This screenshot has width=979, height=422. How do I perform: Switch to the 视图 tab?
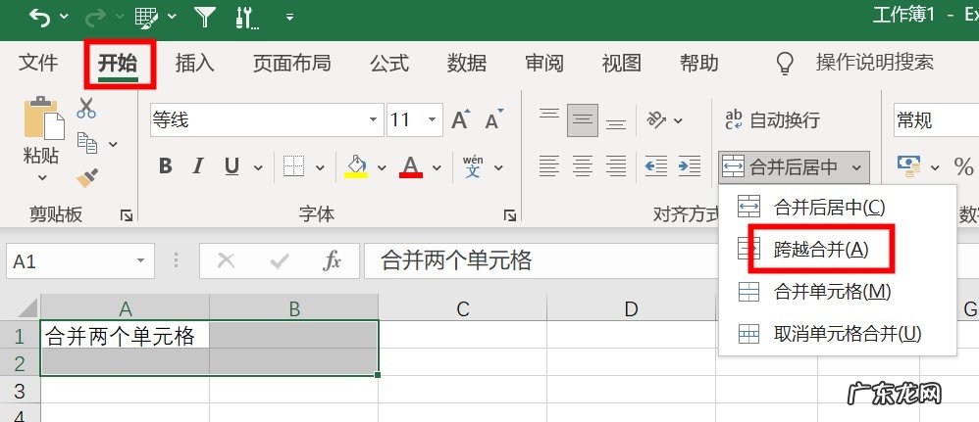(621, 63)
